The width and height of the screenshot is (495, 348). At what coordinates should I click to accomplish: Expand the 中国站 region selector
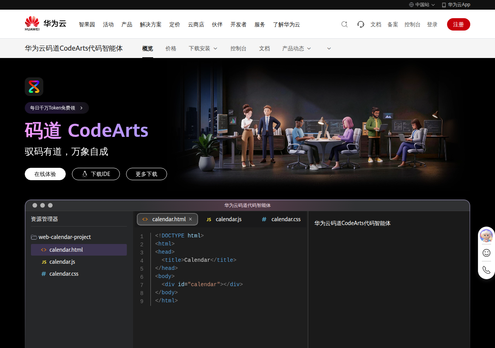coord(422,5)
